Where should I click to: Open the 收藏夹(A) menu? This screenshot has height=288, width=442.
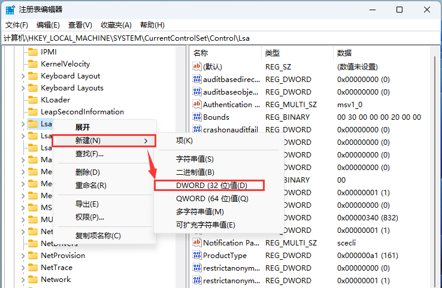(x=116, y=25)
